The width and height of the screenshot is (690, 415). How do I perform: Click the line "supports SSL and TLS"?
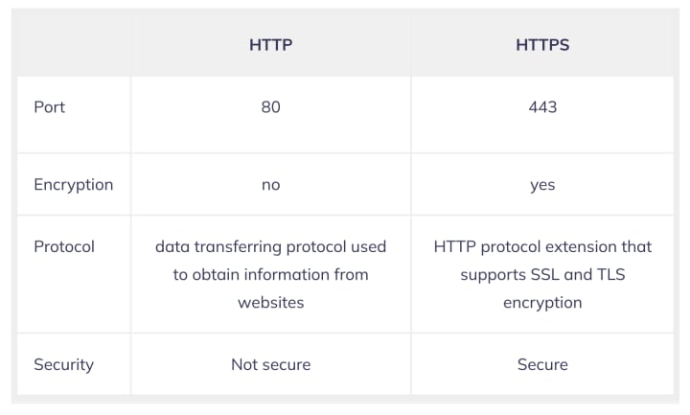(x=542, y=274)
